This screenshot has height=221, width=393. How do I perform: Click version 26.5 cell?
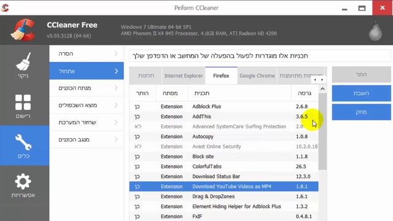point(301,166)
